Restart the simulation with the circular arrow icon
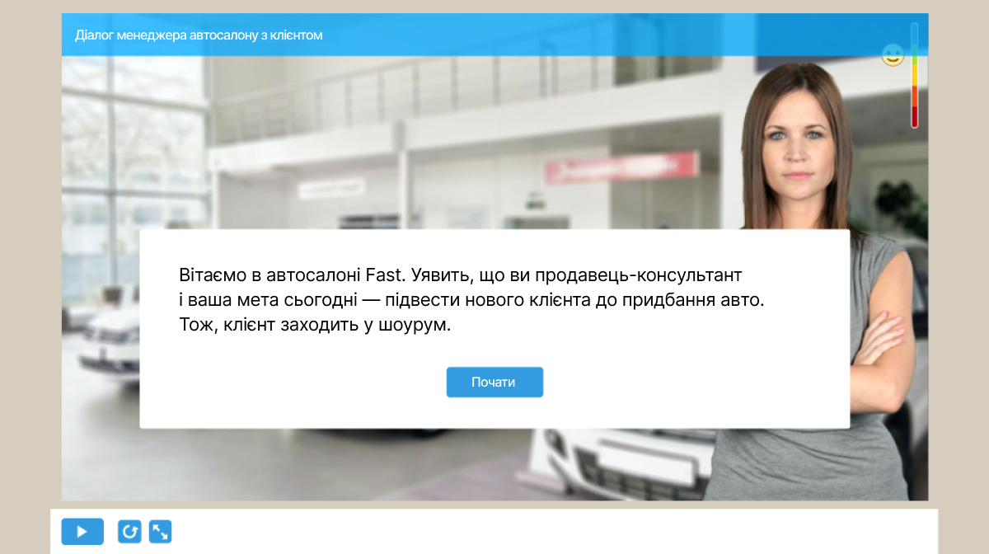 (x=129, y=532)
